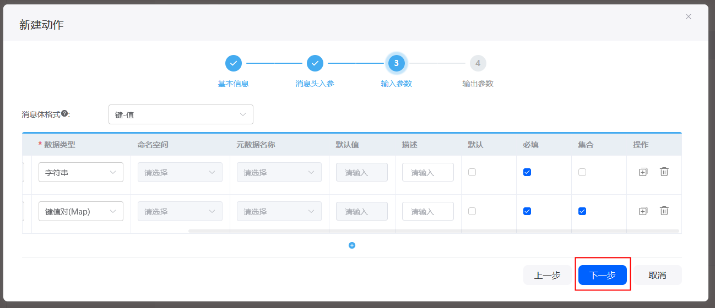Check 集合 checkbox in 字符串 row

click(x=582, y=172)
